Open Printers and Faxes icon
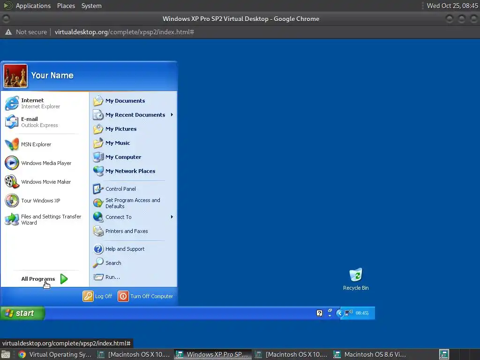 tap(98, 231)
